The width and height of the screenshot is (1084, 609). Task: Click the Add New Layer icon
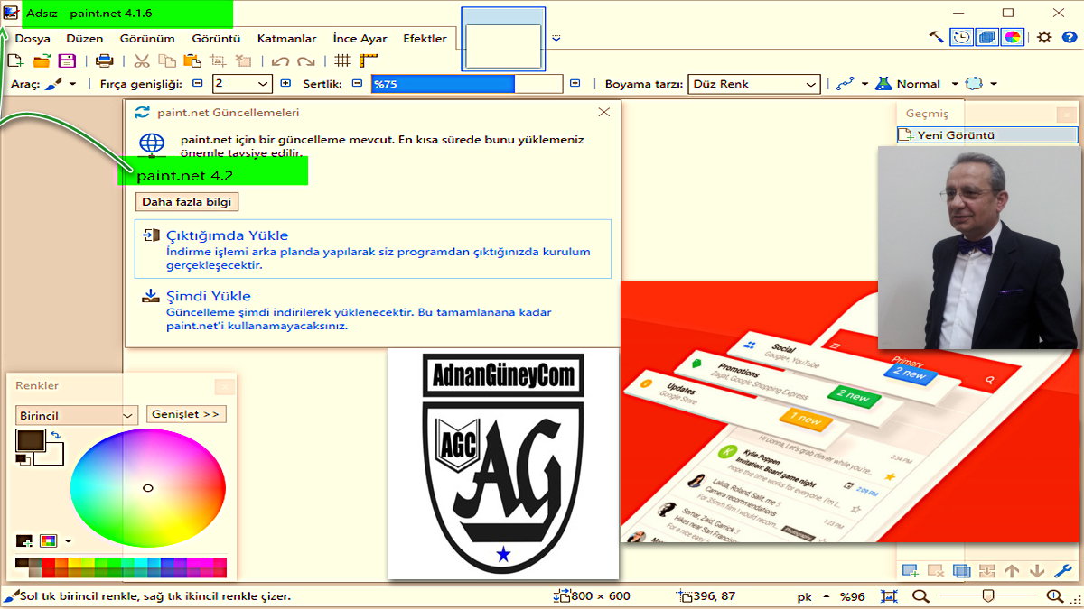[911, 570]
